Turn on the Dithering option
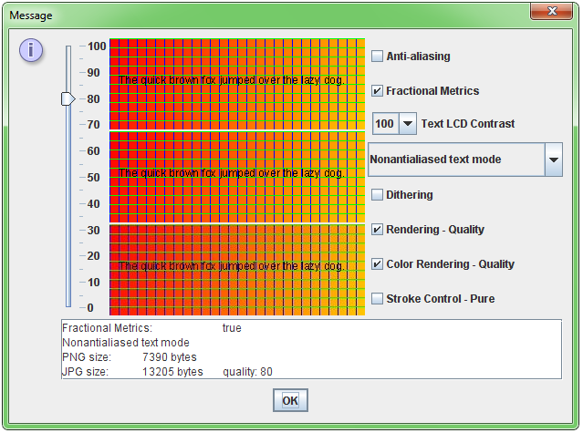Viewport: 583px width, 433px height. pyautogui.click(x=377, y=195)
